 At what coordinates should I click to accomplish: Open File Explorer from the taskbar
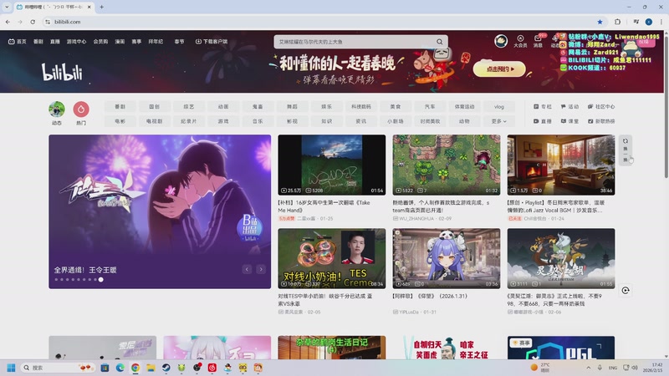[151, 368]
